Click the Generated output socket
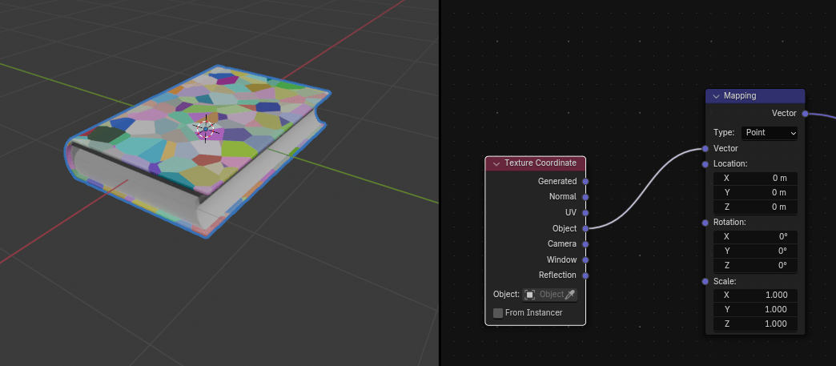 pyautogui.click(x=585, y=182)
